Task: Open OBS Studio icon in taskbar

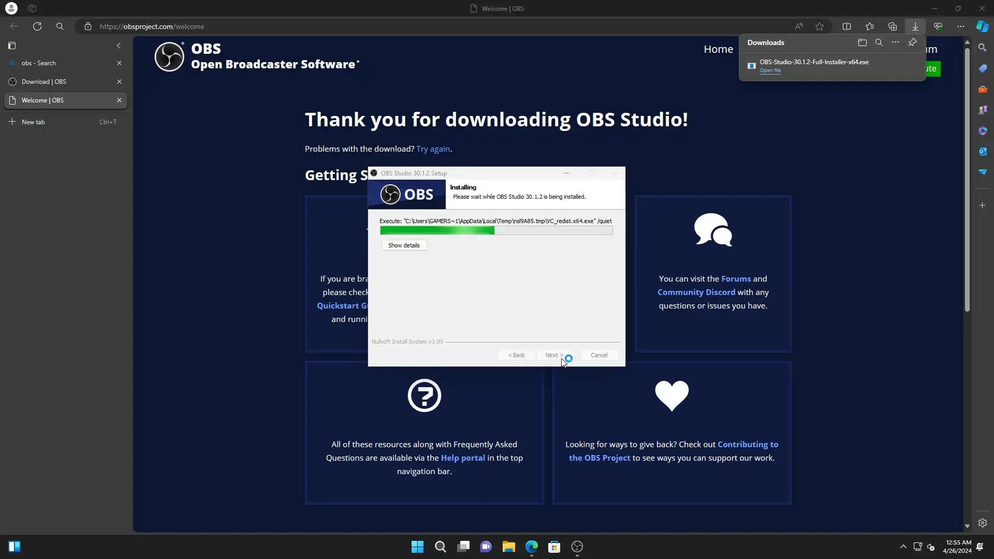Action: click(x=577, y=547)
